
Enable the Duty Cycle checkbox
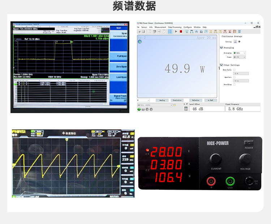234,70
